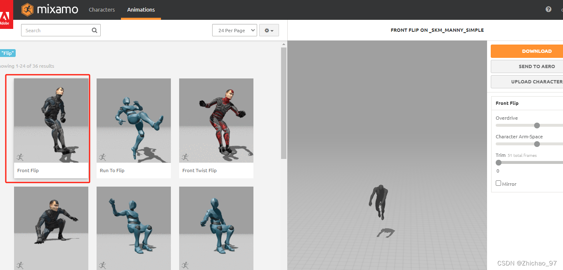
Task: Toggle the Mirror checkbox
Action: 498,183
